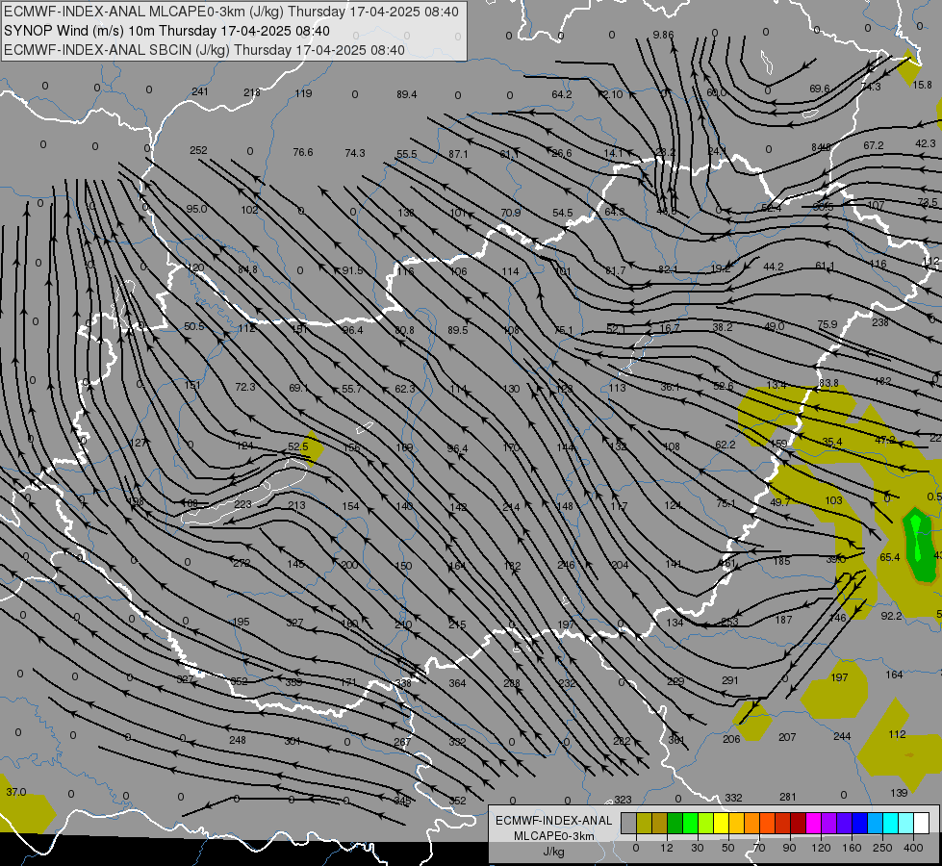
Task: Click the map value '164' on the right
Action: (x=894, y=675)
